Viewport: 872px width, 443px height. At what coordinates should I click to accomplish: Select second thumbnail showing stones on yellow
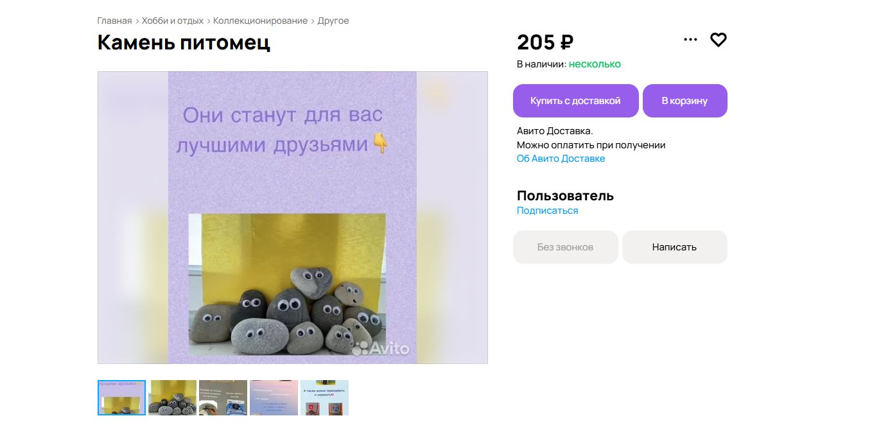[172, 397]
